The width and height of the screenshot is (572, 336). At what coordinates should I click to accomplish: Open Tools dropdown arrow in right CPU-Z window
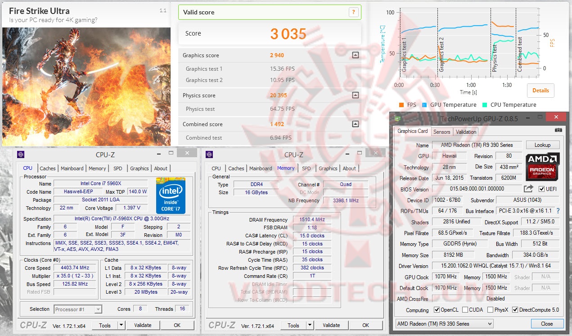pyautogui.click(x=310, y=325)
